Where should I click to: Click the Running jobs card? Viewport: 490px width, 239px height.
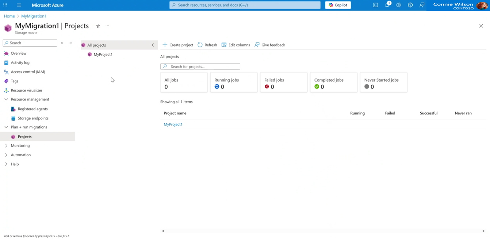tap(234, 82)
